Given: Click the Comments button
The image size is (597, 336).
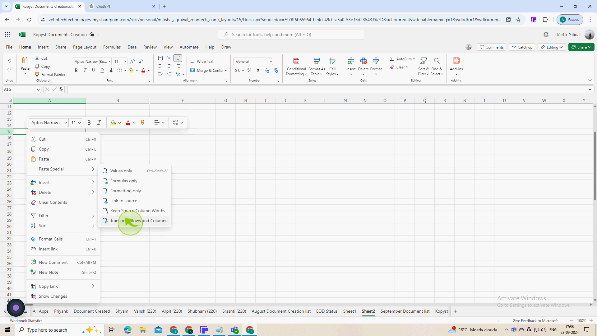Looking at the screenshot, I should click(x=491, y=47).
